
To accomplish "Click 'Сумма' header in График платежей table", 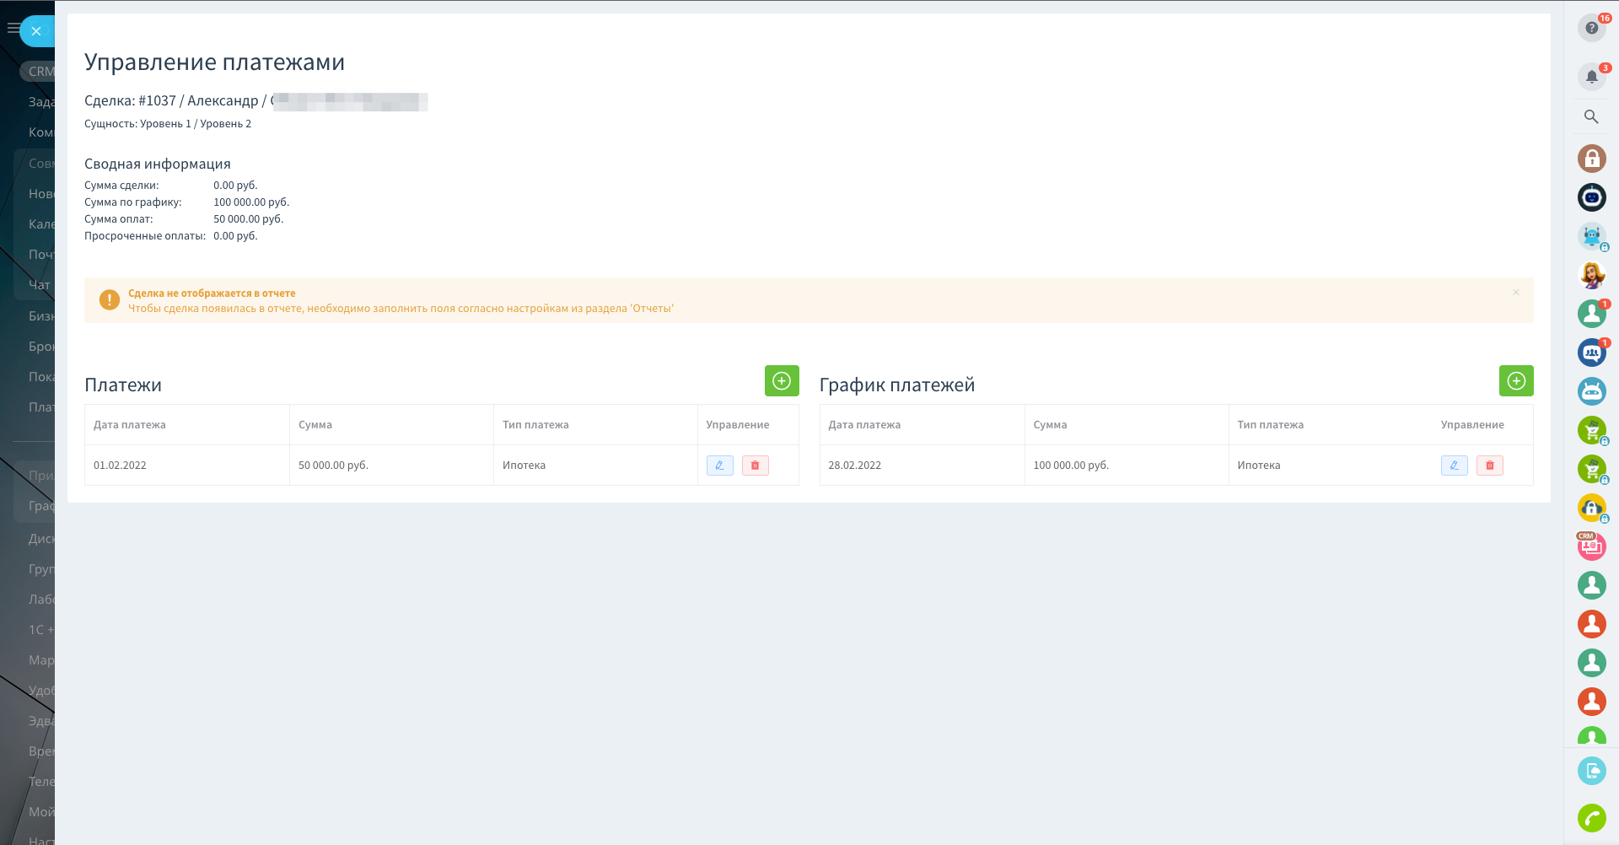I will pyautogui.click(x=1051, y=425).
